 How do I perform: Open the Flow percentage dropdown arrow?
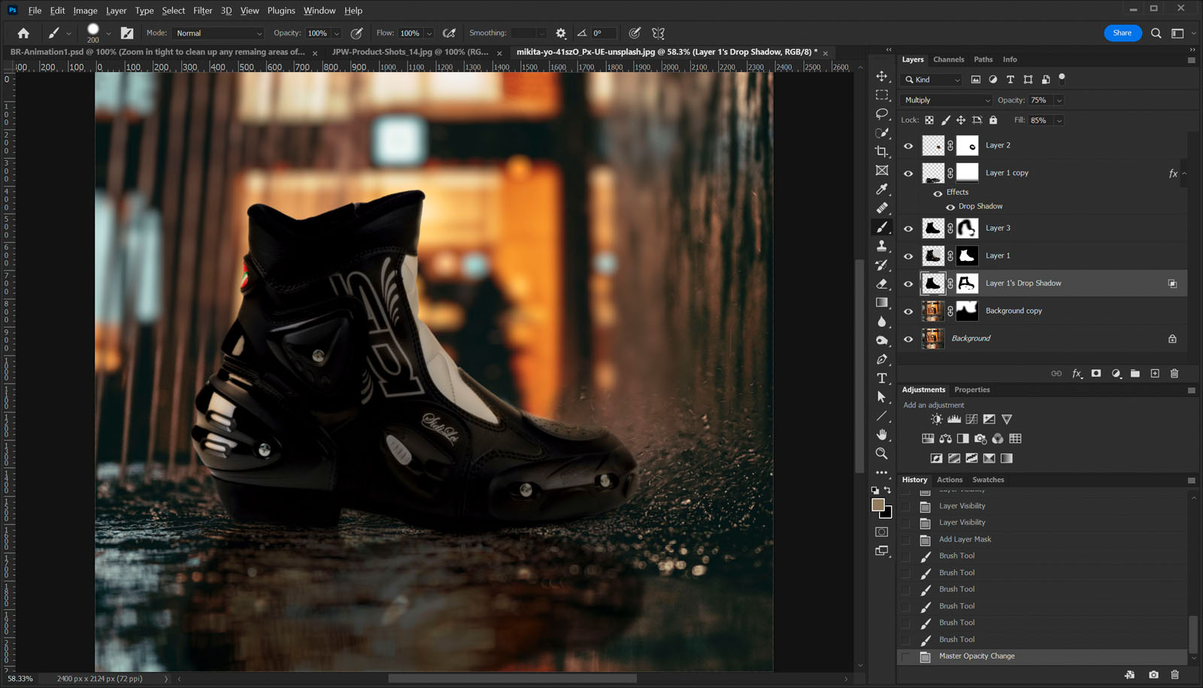tap(429, 33)
